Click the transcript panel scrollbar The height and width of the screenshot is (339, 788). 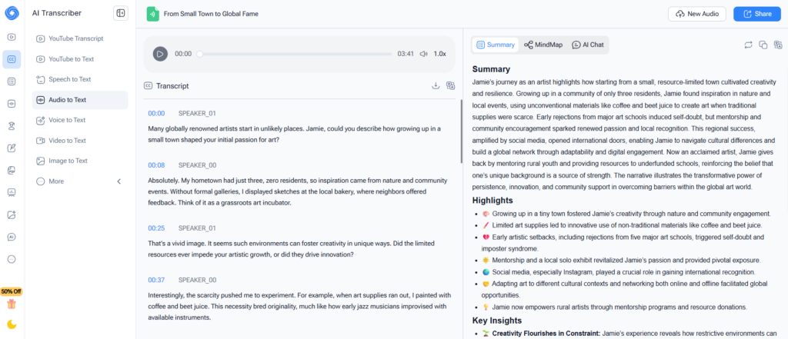[x=461, y=131]
